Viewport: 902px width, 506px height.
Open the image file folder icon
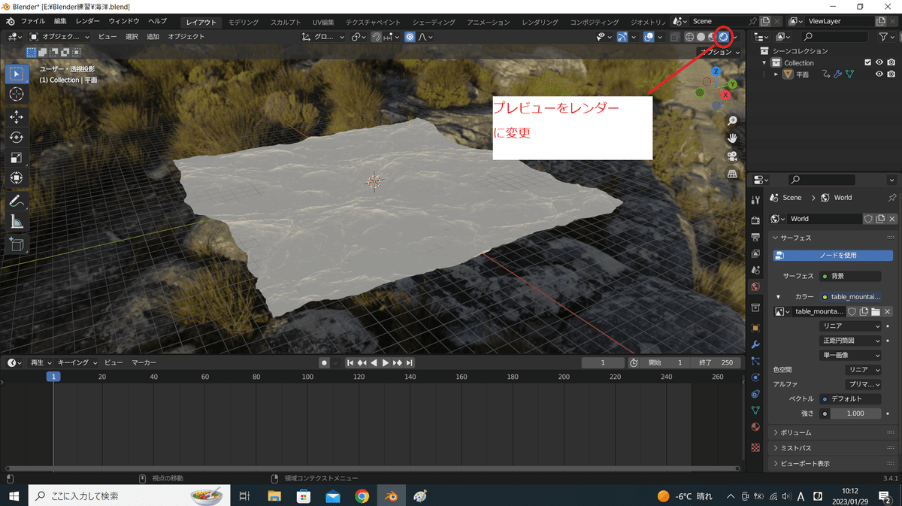click(876, 311)
